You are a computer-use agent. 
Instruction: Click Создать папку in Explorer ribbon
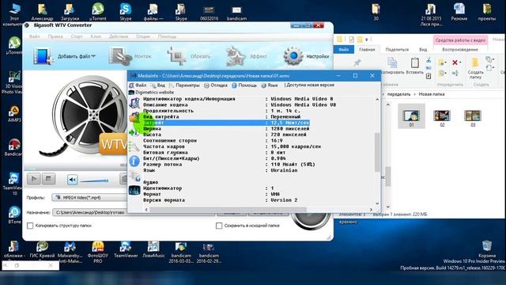(475, 68)
